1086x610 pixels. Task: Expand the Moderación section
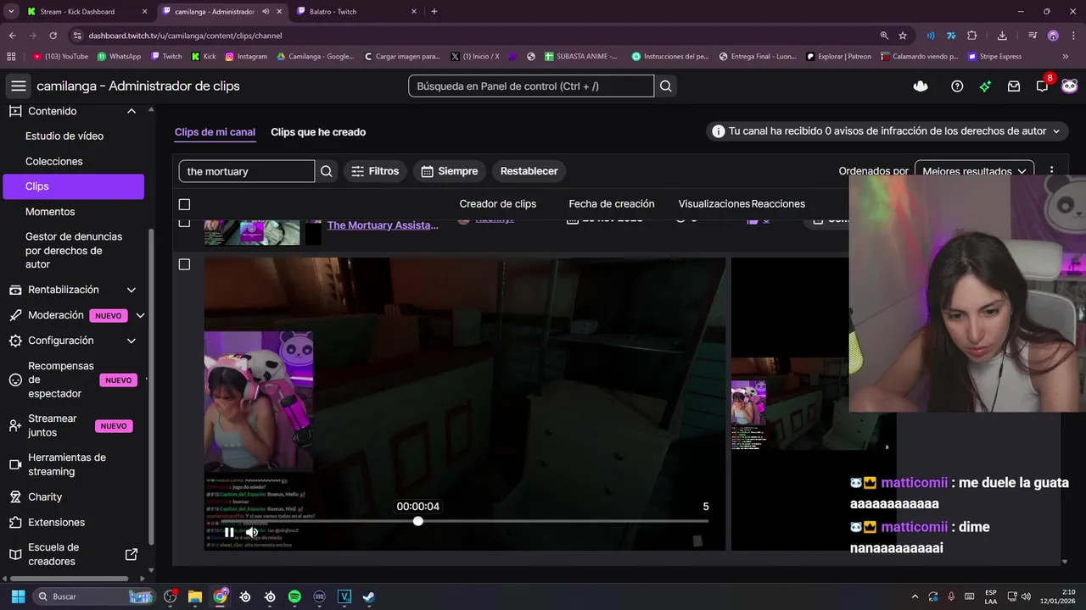pos(140,315)
